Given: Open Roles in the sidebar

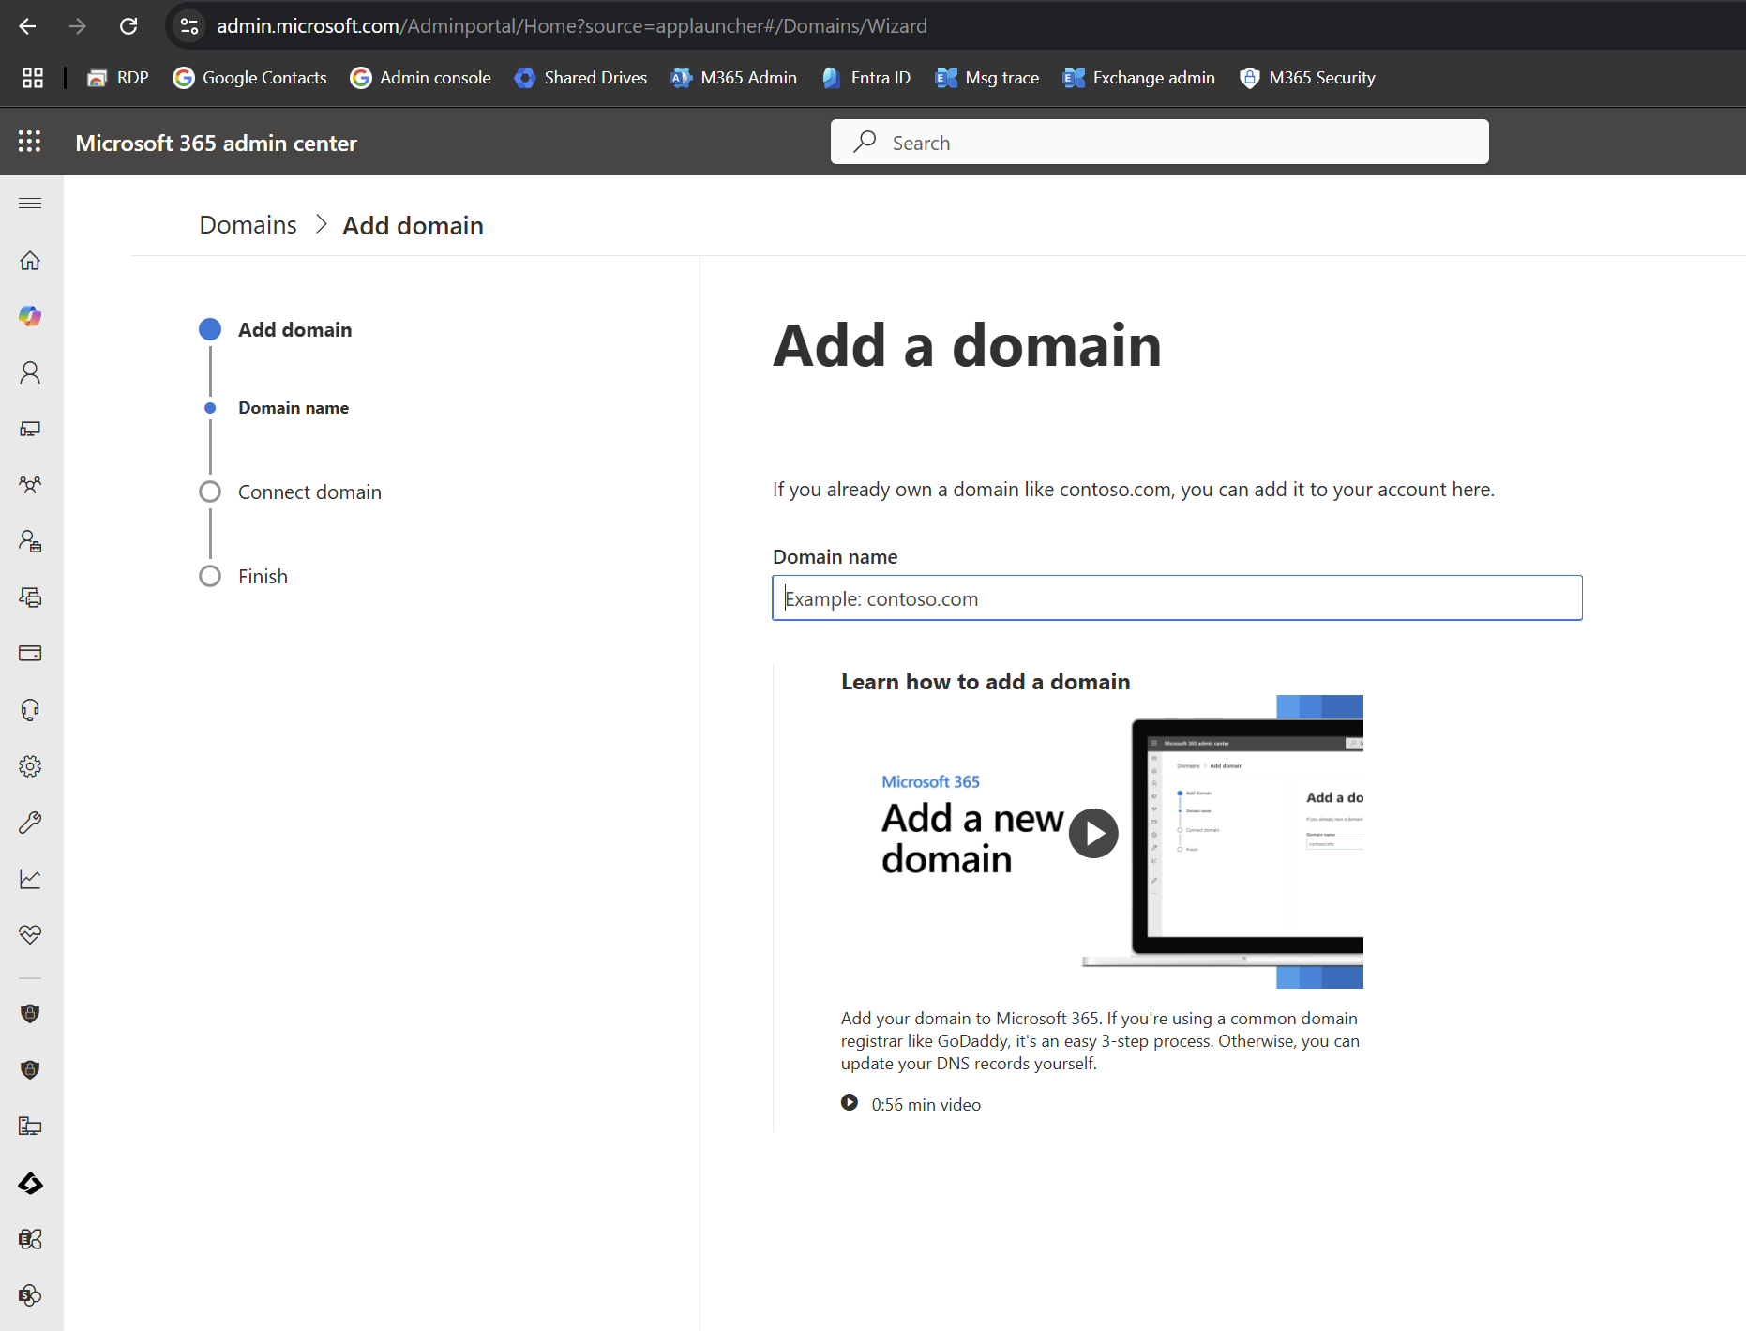Looking at the screenshot, I should pyautogui.click(x=30, y=541).
